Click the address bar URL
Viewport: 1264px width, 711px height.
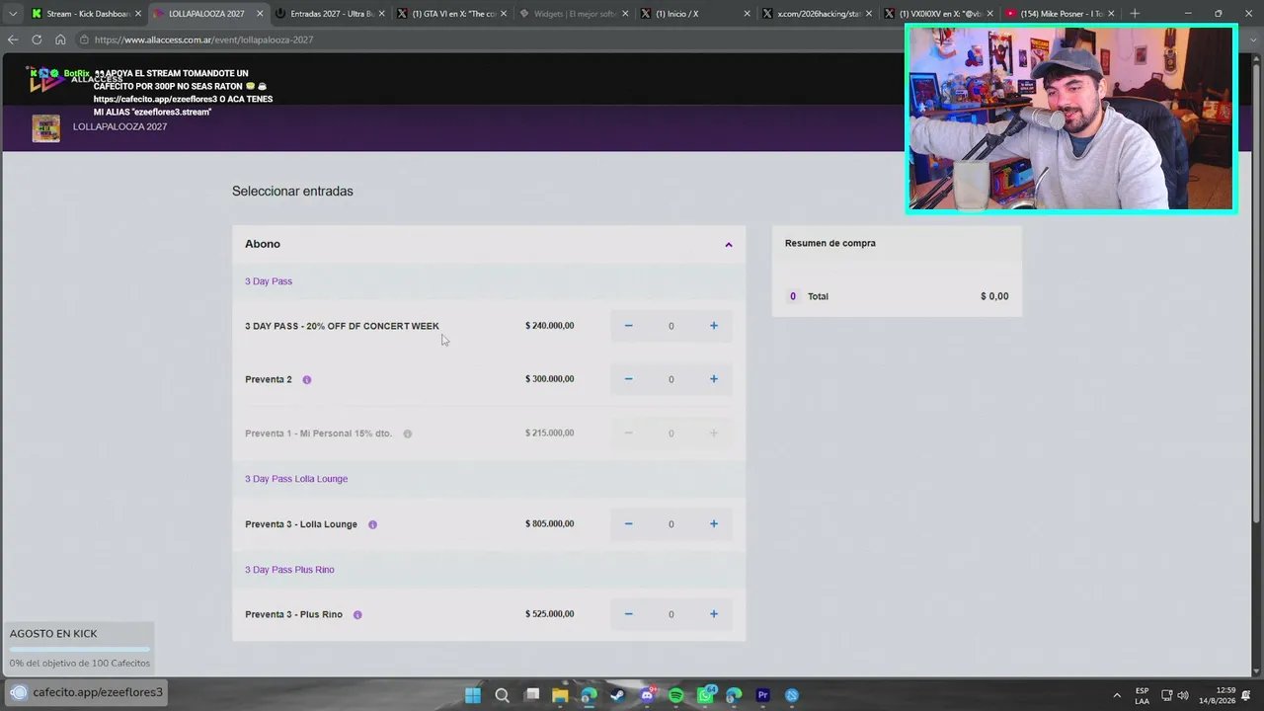pyautogui.click(x=204, y=39)
